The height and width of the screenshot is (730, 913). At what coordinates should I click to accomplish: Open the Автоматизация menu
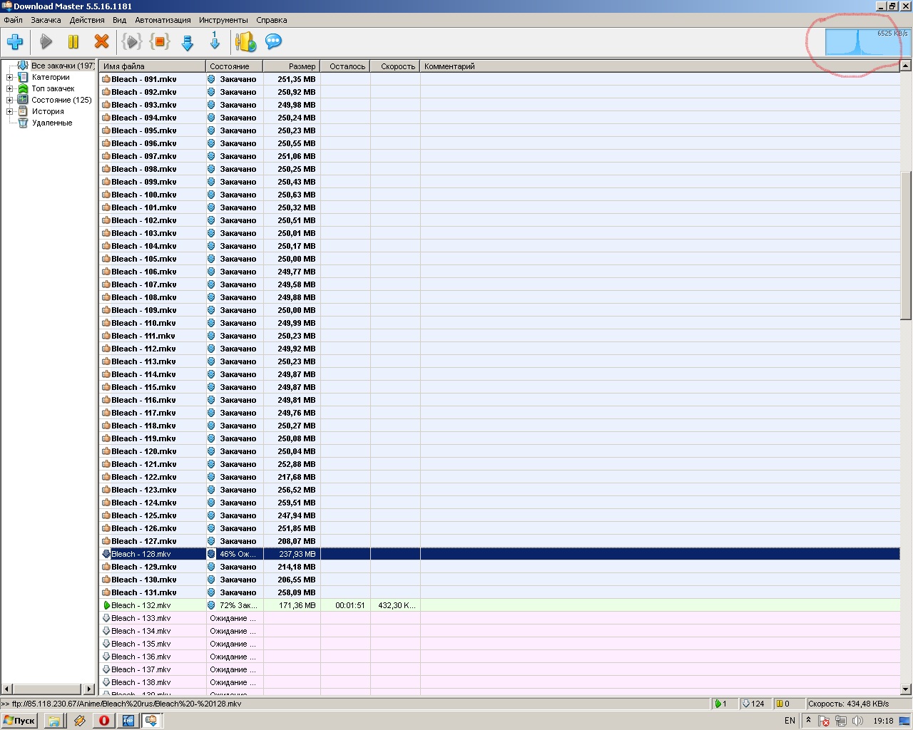163,20
